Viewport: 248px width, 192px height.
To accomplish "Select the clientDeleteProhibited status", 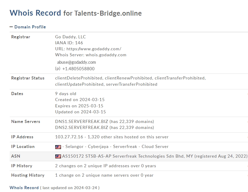I will (x=78, y=78).
